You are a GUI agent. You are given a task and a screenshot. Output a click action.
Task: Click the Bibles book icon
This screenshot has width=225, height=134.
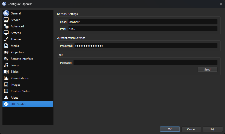(x=6, y=72)
